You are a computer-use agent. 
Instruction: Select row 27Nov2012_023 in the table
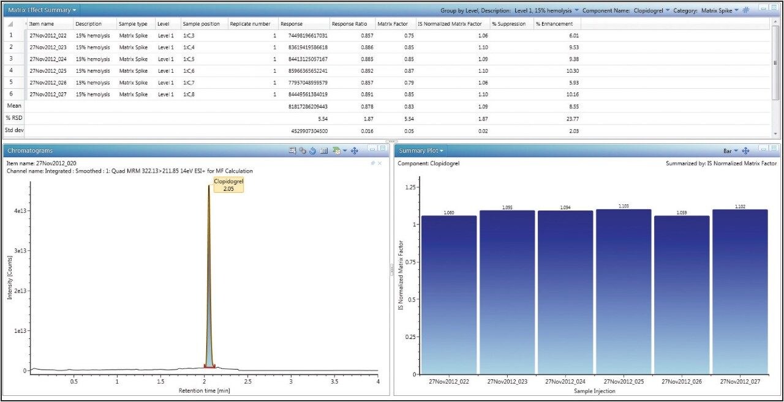pyautogui.click(x=303, y=47)
